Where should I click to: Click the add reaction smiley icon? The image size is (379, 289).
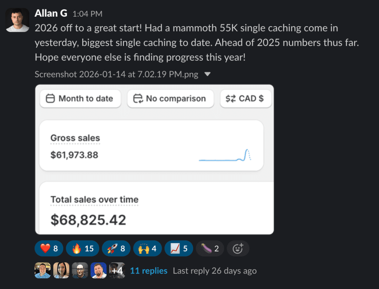pos(238,248)
